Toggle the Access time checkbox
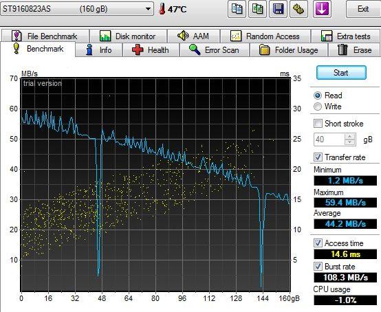Viewport: 381px width, 312px height. (x=318, y=243)
